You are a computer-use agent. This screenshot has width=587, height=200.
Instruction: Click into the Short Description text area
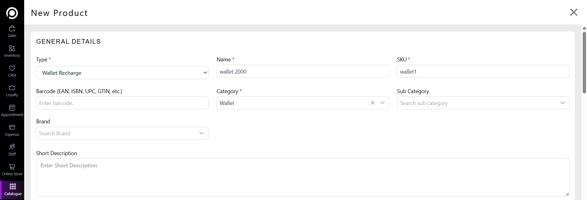(x=302, y=177)
